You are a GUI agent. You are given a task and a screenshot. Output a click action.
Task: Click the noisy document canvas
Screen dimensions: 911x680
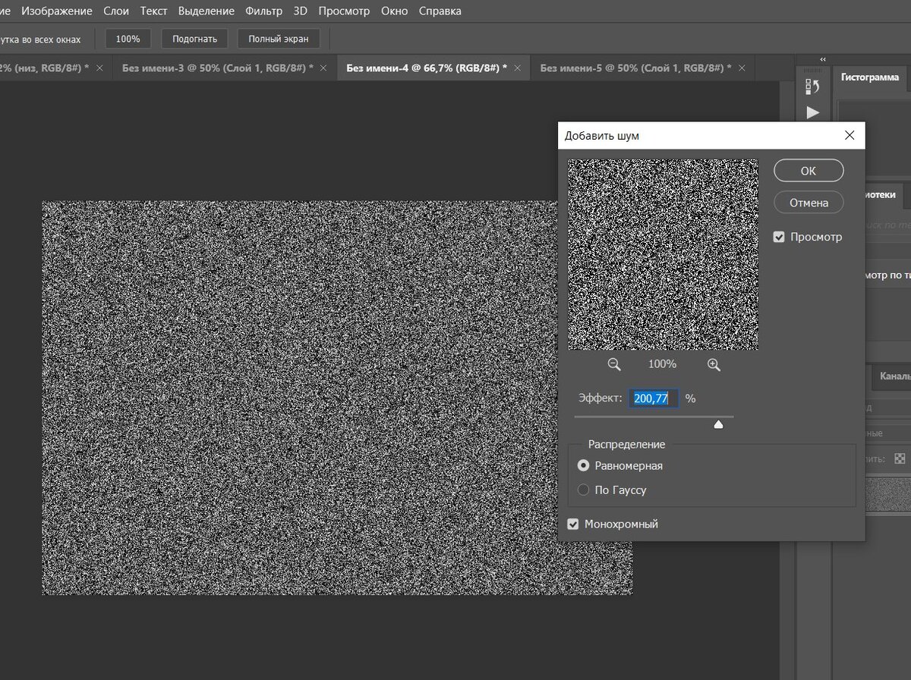(x=337, y=398)
